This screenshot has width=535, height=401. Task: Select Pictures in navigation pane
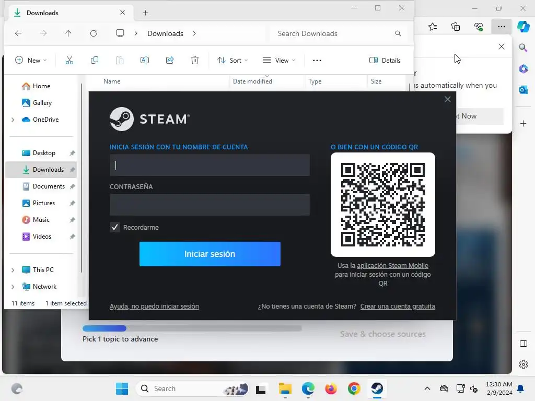[x=41, y=203]
